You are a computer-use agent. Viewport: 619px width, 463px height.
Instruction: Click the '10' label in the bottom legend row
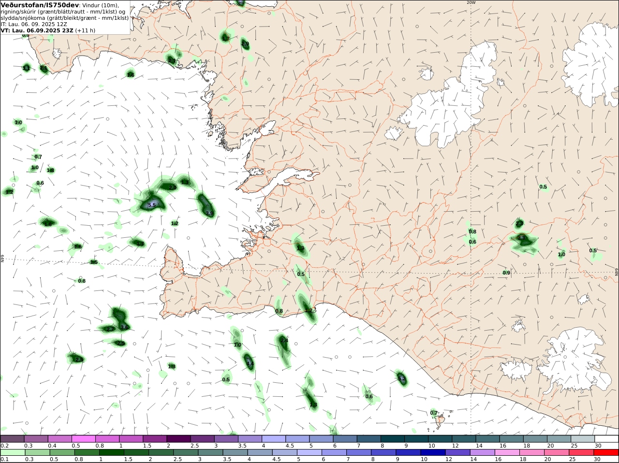coord(424,459)
